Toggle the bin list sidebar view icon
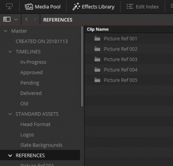The image size is (173, 166). click(7, 19)
